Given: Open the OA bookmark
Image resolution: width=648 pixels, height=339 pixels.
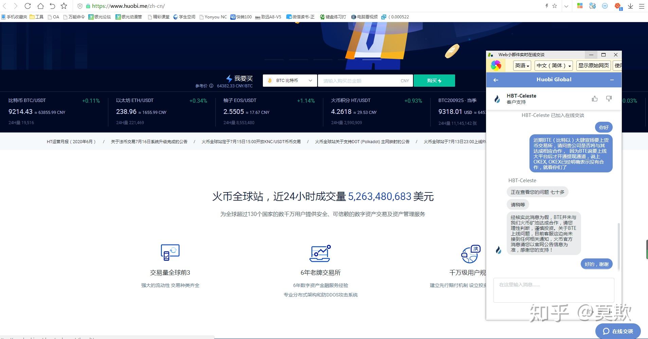Looking at the screenshot, I should (x=53, y=17).
